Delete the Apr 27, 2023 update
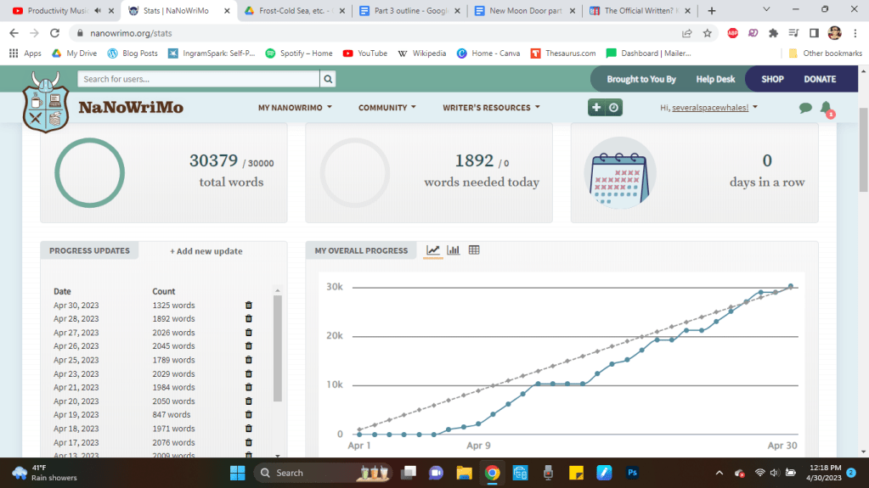Viewport: 869px width, 488px height. [249, 333]
